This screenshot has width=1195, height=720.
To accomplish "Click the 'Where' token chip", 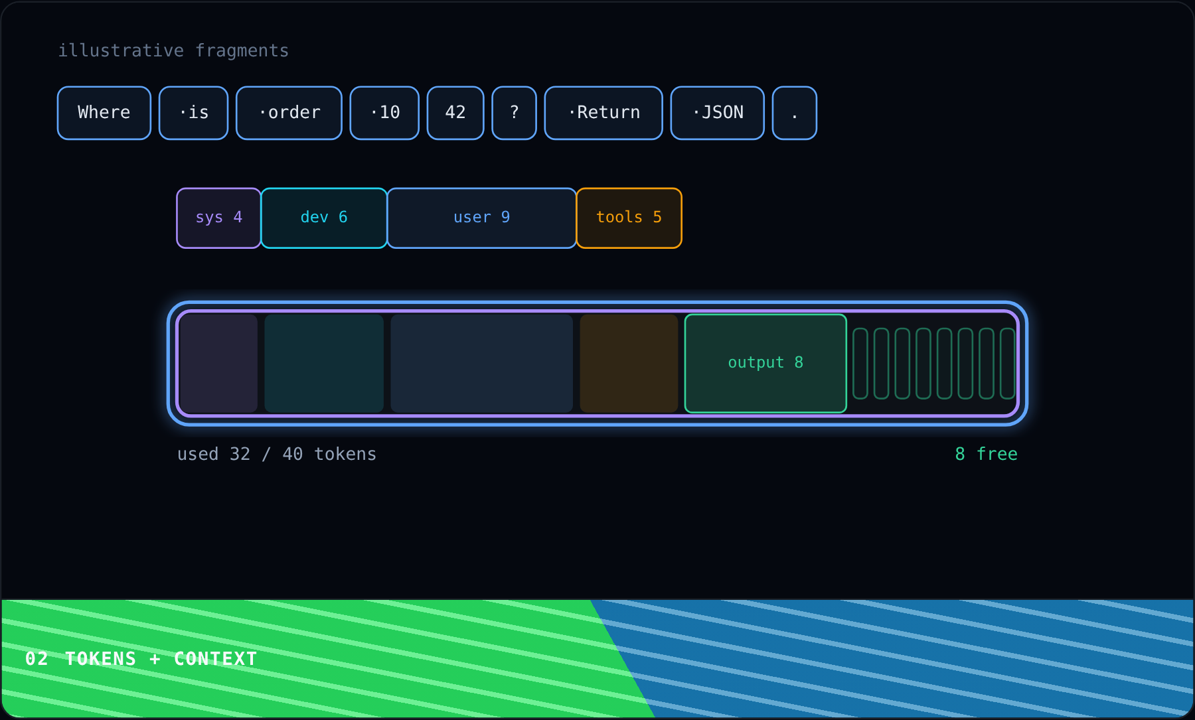I will [x=104, y=113].
